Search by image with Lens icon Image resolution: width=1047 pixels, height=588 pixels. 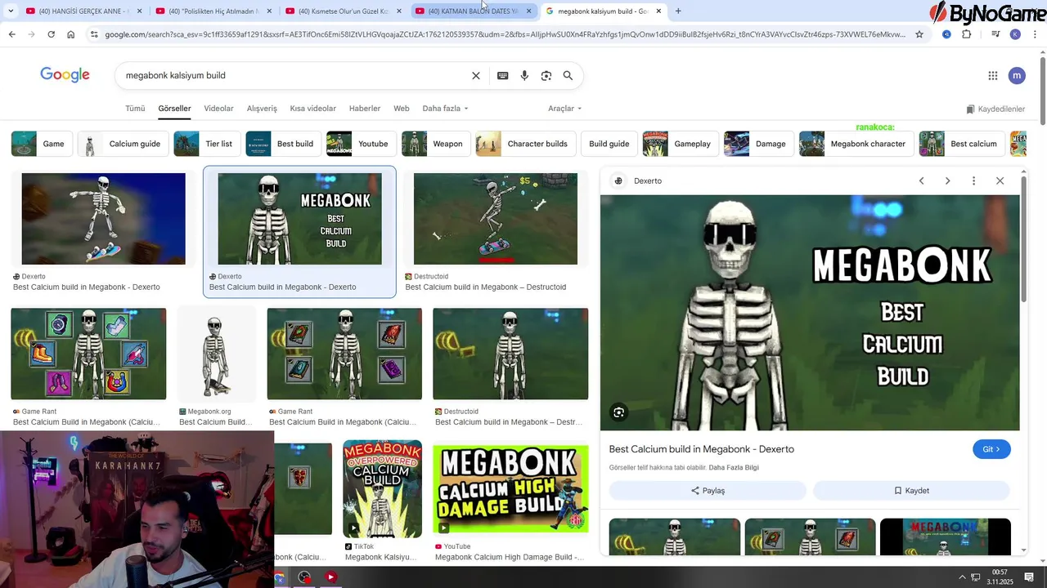coord(546,75)
